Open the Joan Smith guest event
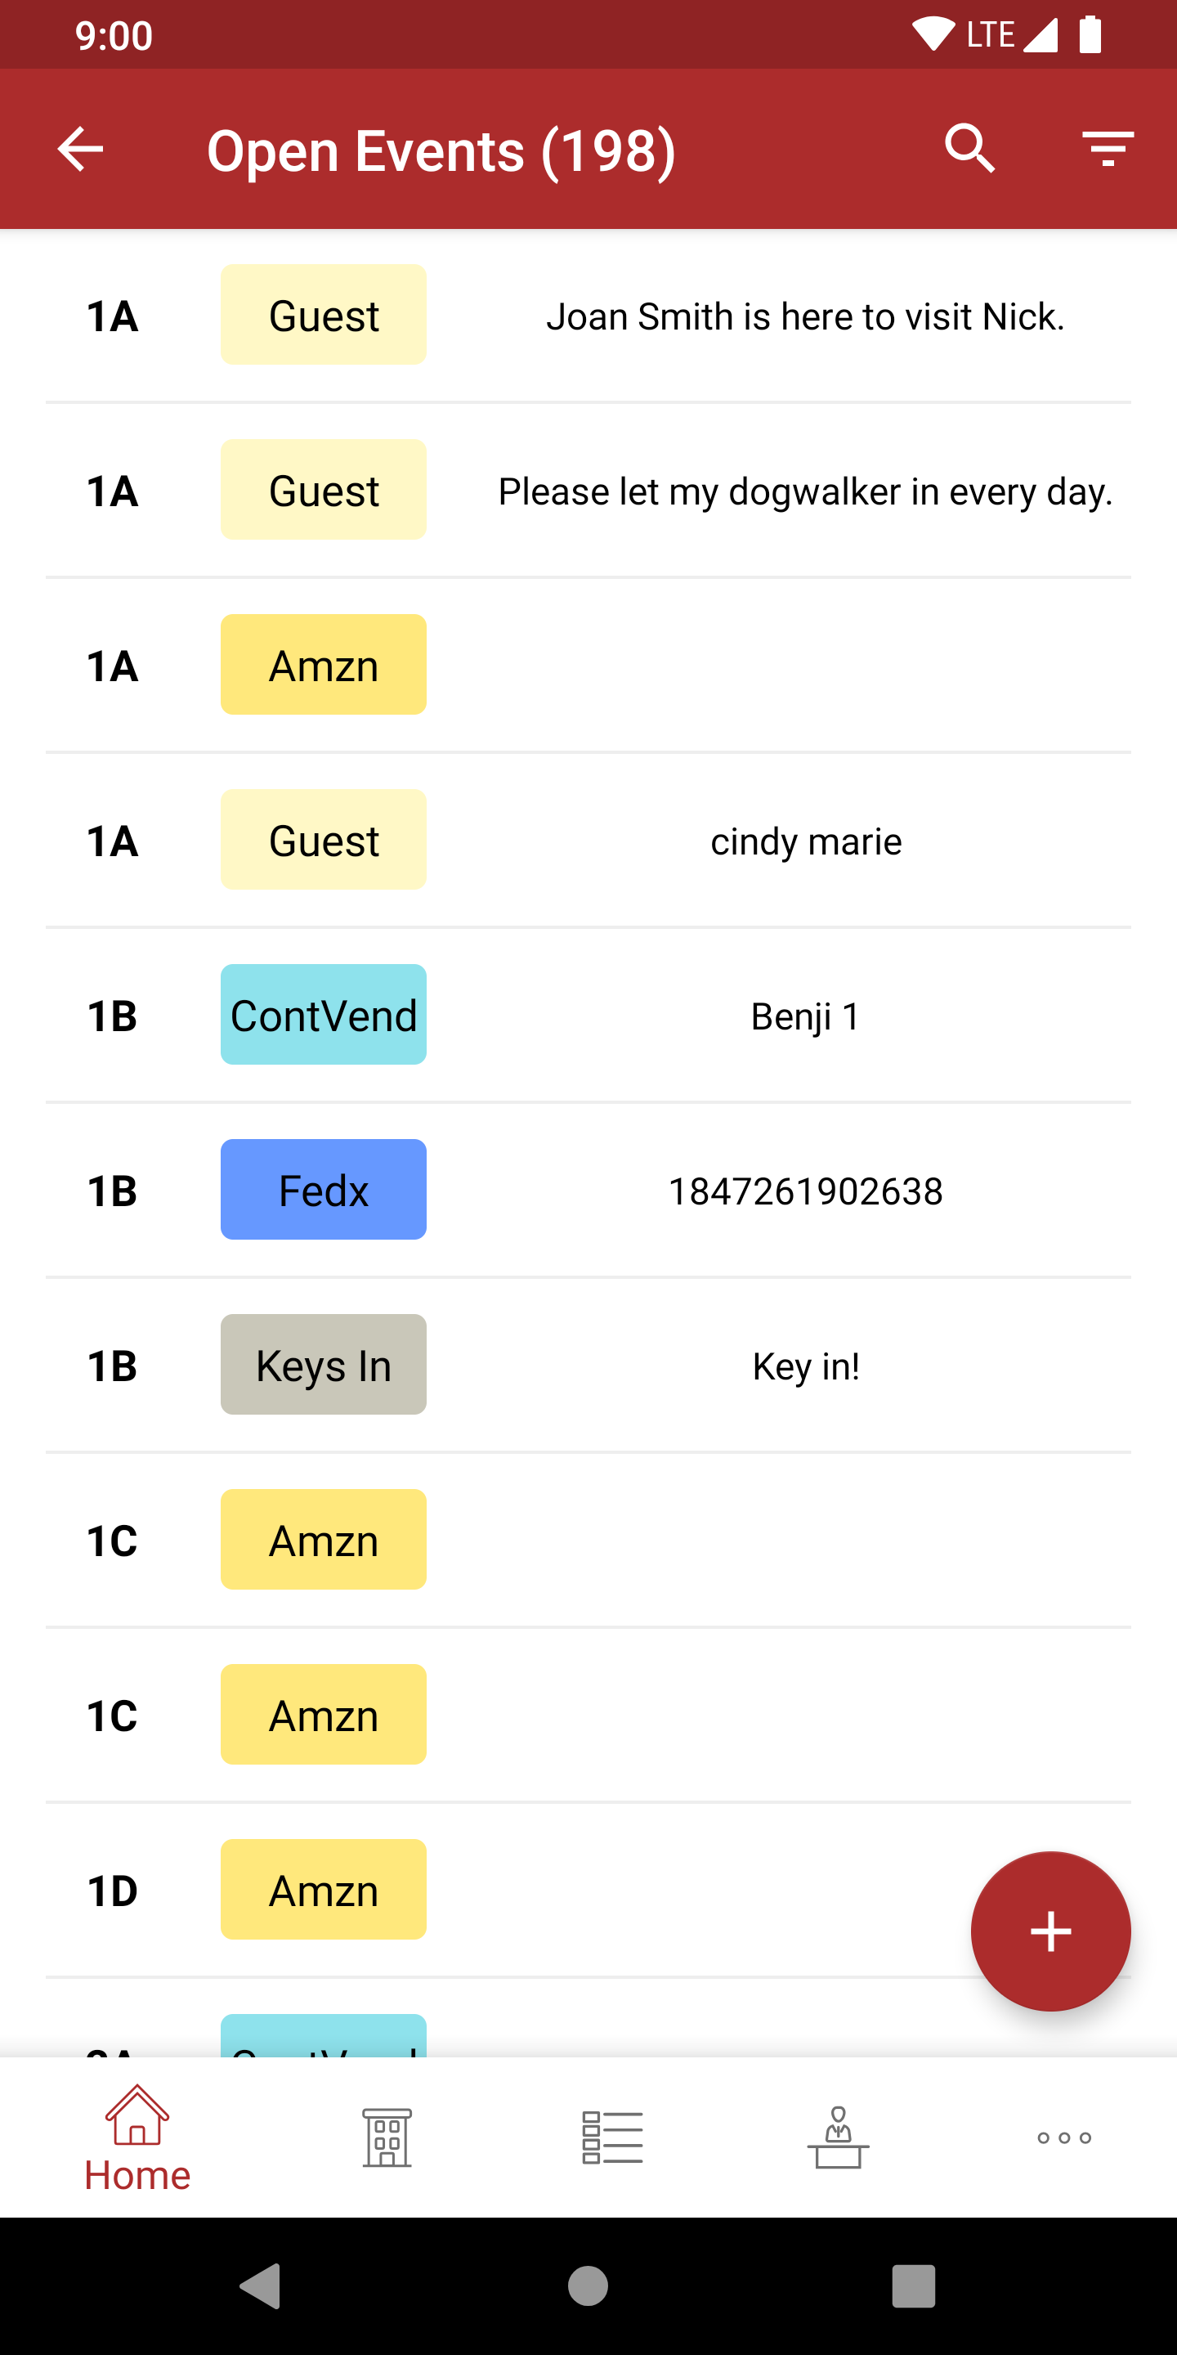The height and width of the screenshot is (2355, 1177). coord(804,316)
